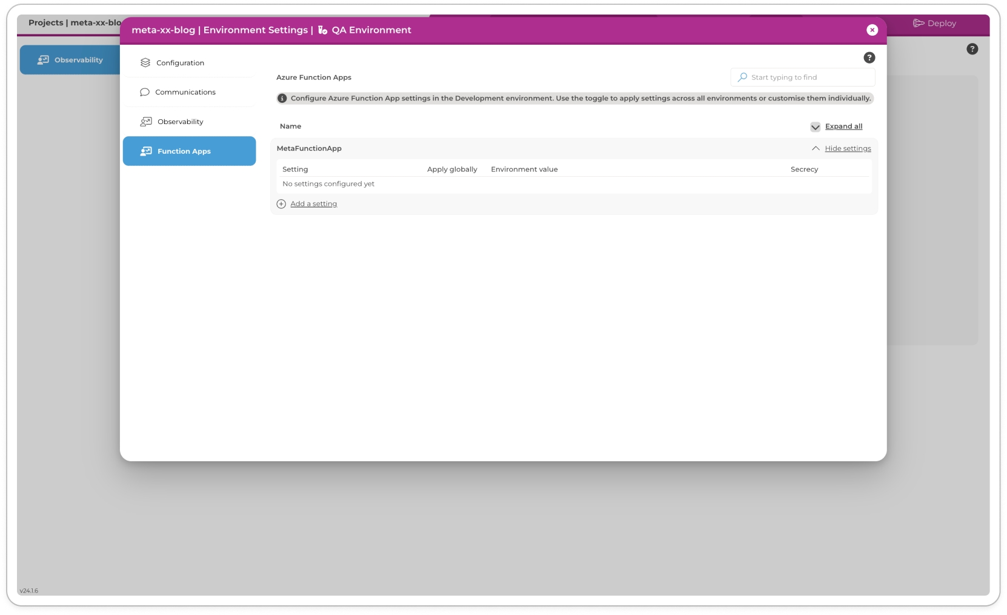Click the chevron next to Expand all
Screen dimensions: 1007x615
[815, 127]
